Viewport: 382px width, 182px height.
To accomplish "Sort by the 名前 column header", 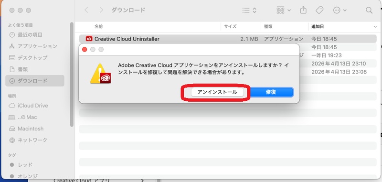I will point(99,27).
